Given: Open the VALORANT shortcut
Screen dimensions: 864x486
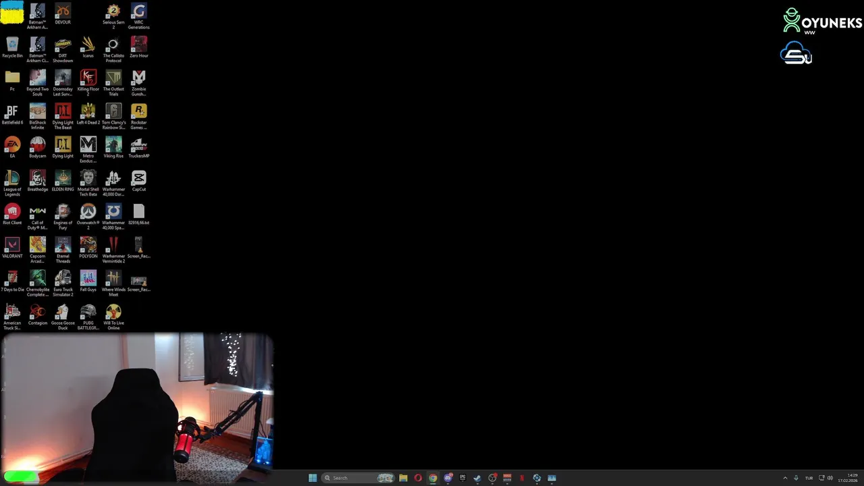Looking at the screenshot, I should point(12,248).
